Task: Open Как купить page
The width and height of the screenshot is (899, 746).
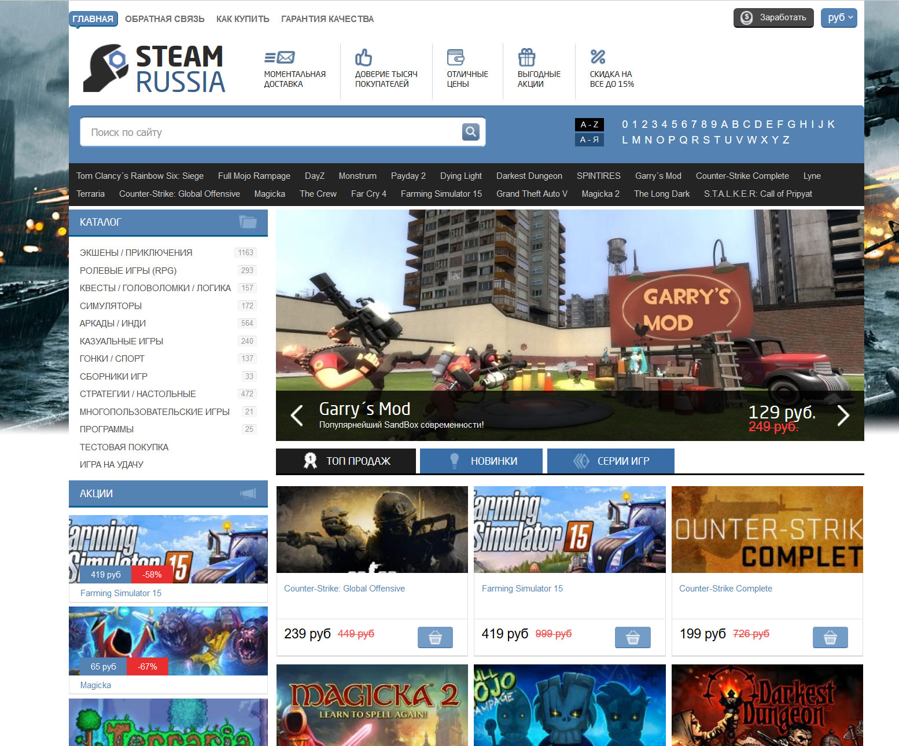Action: pos(243,19)
